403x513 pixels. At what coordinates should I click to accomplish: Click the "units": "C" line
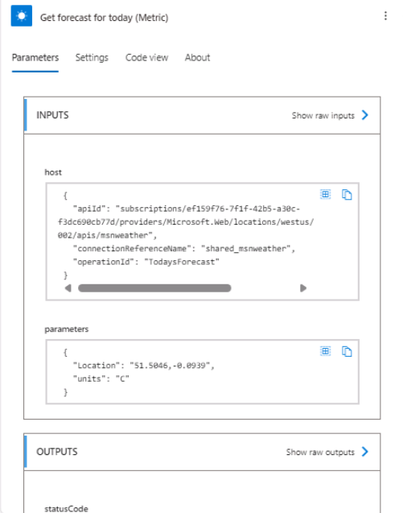[x=101, y=379]
